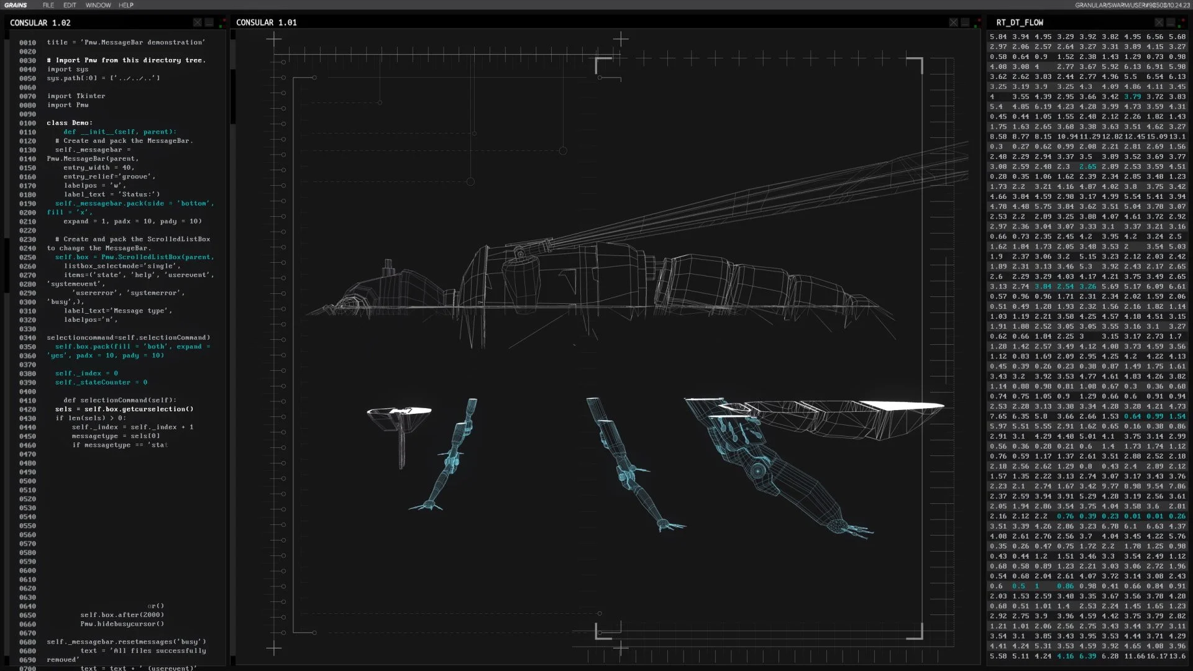Screen dimensions: 1193x671
Task: Minimize the CONSULAR 1.02 panel
Action: coord(209,22)
